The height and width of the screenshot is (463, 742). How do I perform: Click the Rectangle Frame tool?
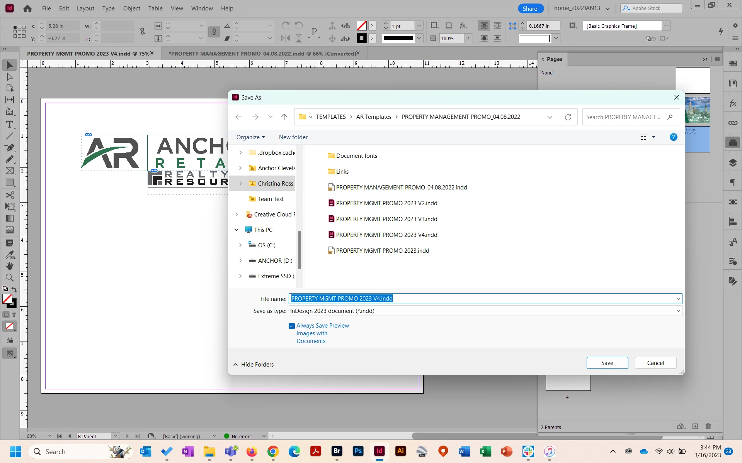click(x=10, y=171)
